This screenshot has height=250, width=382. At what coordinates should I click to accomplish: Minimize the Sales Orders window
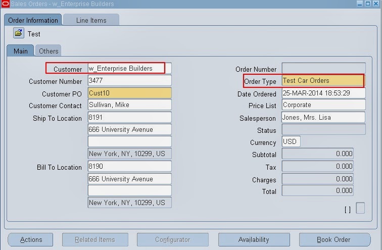click(360, 4)
